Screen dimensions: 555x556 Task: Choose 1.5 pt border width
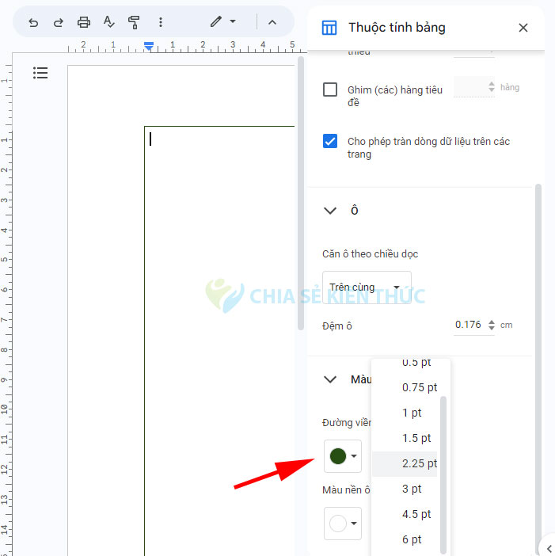(x=405, y=438)
